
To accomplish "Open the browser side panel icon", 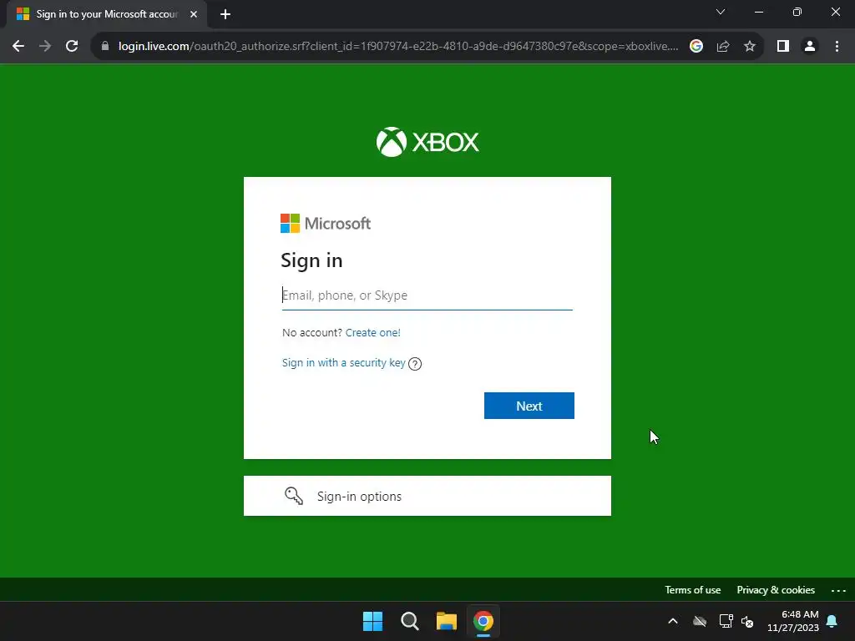I will tap(783, 47).
